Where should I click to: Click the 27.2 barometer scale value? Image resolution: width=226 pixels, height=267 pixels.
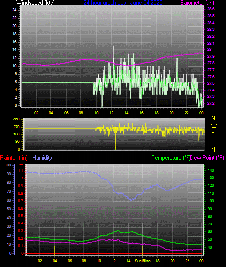pyautogui.click(x=211, y=103)
